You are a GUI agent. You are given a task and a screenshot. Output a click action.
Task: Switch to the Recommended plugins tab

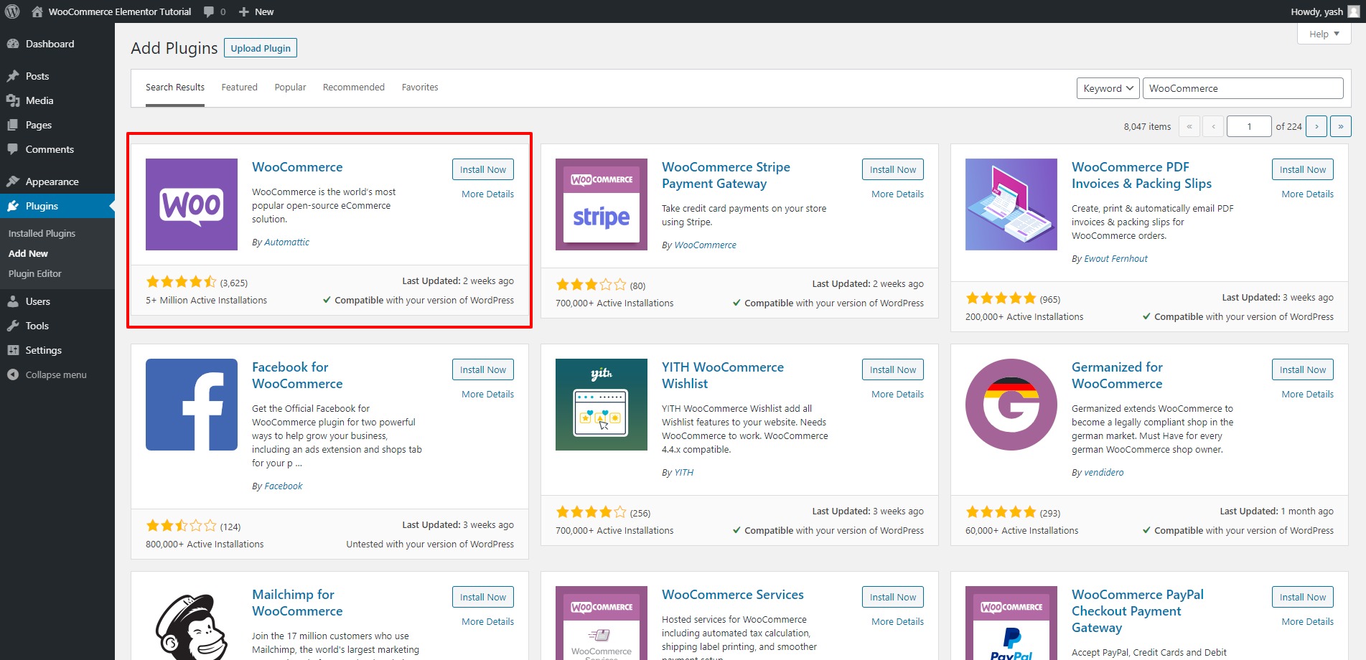(353, 87)
